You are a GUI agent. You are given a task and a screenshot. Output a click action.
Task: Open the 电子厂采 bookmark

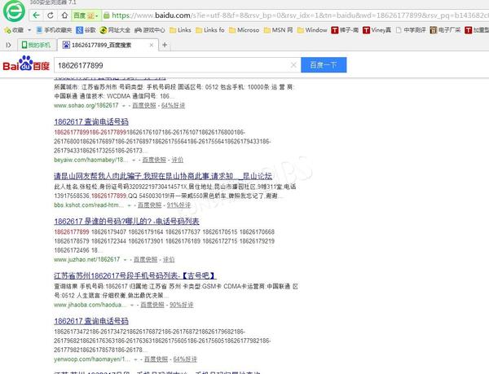[x=445, y=30]
